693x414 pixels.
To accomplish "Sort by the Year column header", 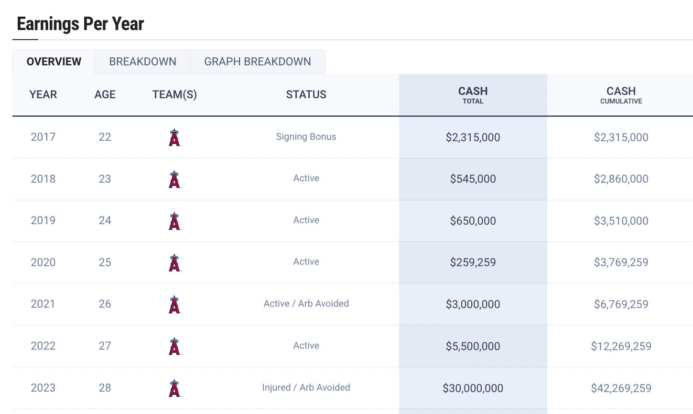I will pos(43,94).
